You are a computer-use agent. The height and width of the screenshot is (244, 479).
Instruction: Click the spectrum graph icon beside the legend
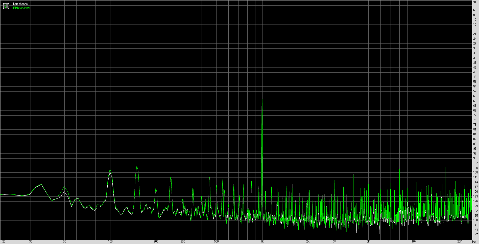pyautogui.click(x=6, y=6)
